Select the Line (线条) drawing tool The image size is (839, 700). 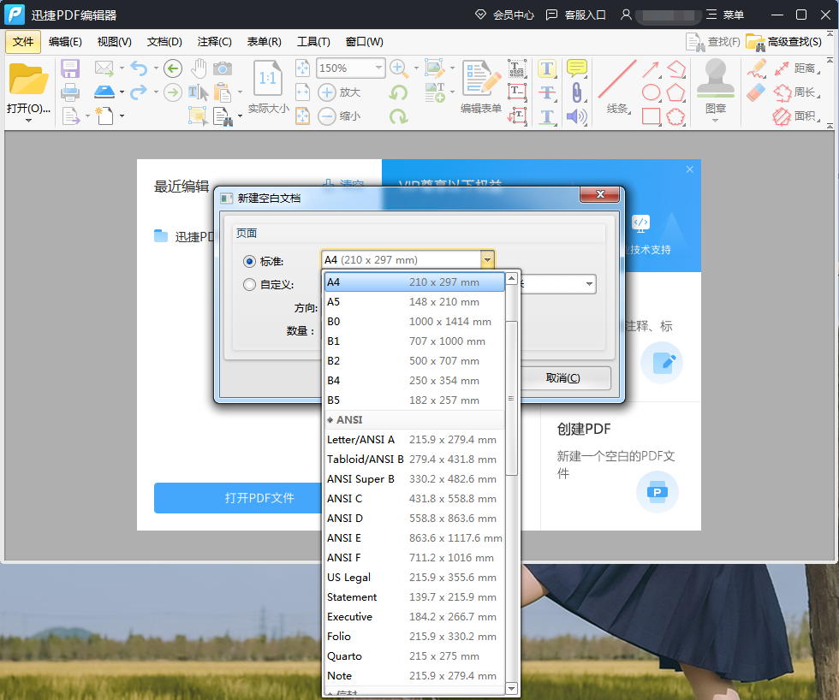point(616,79)
